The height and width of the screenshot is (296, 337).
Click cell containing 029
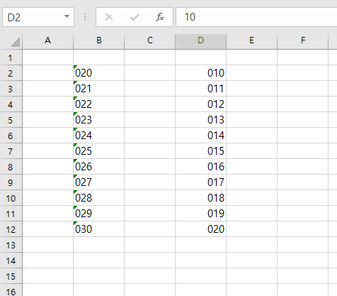point(99,214)
